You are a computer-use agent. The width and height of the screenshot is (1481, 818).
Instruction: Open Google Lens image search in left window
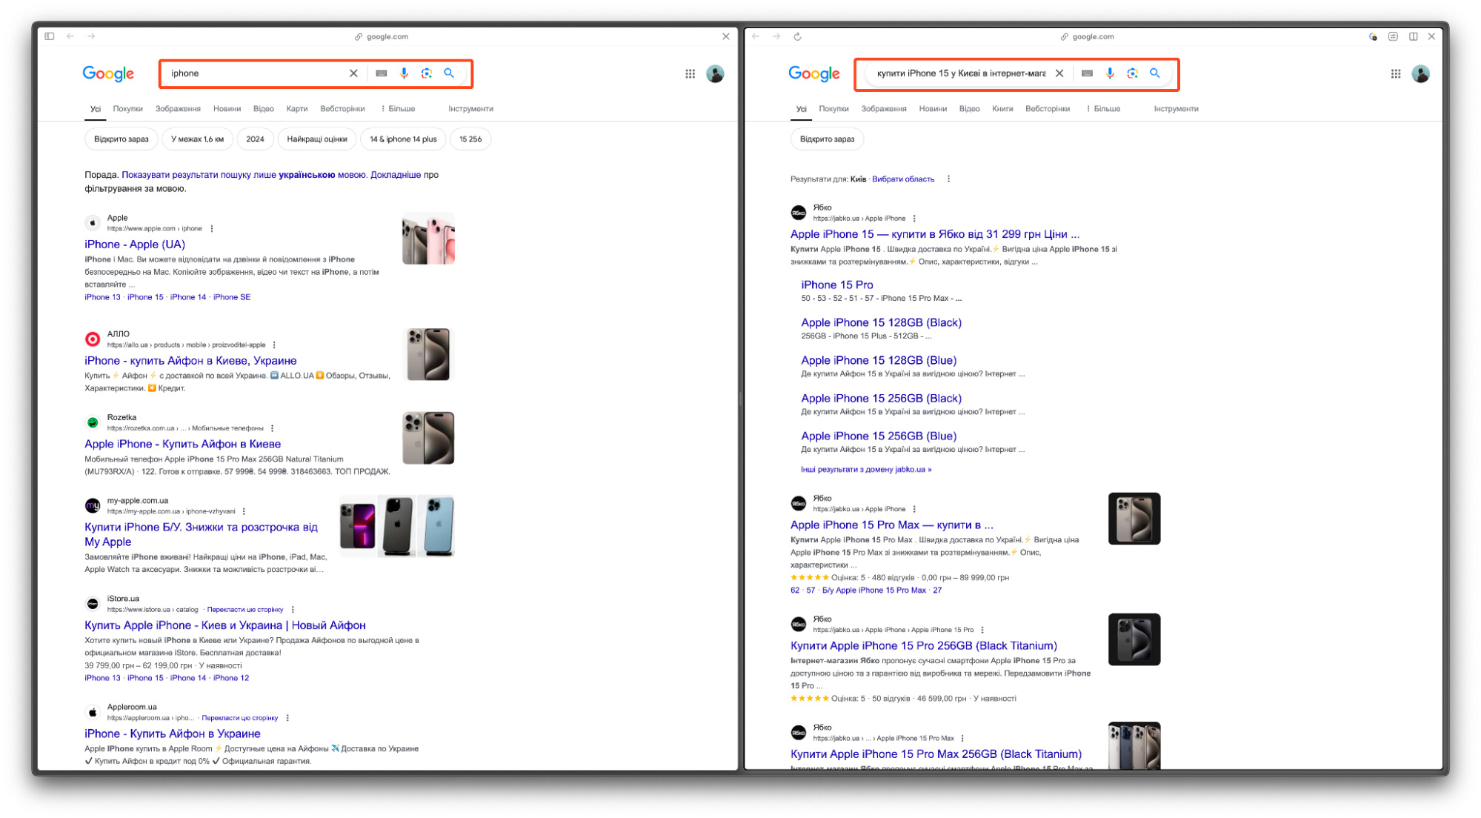click(427, 73)
